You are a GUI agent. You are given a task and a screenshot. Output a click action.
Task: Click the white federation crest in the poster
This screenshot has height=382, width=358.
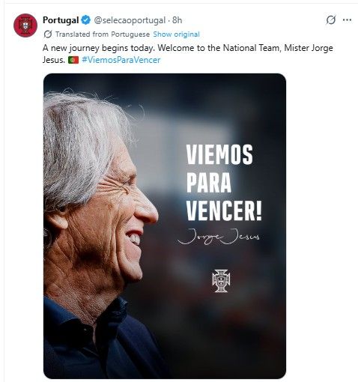tap(221, 281)
